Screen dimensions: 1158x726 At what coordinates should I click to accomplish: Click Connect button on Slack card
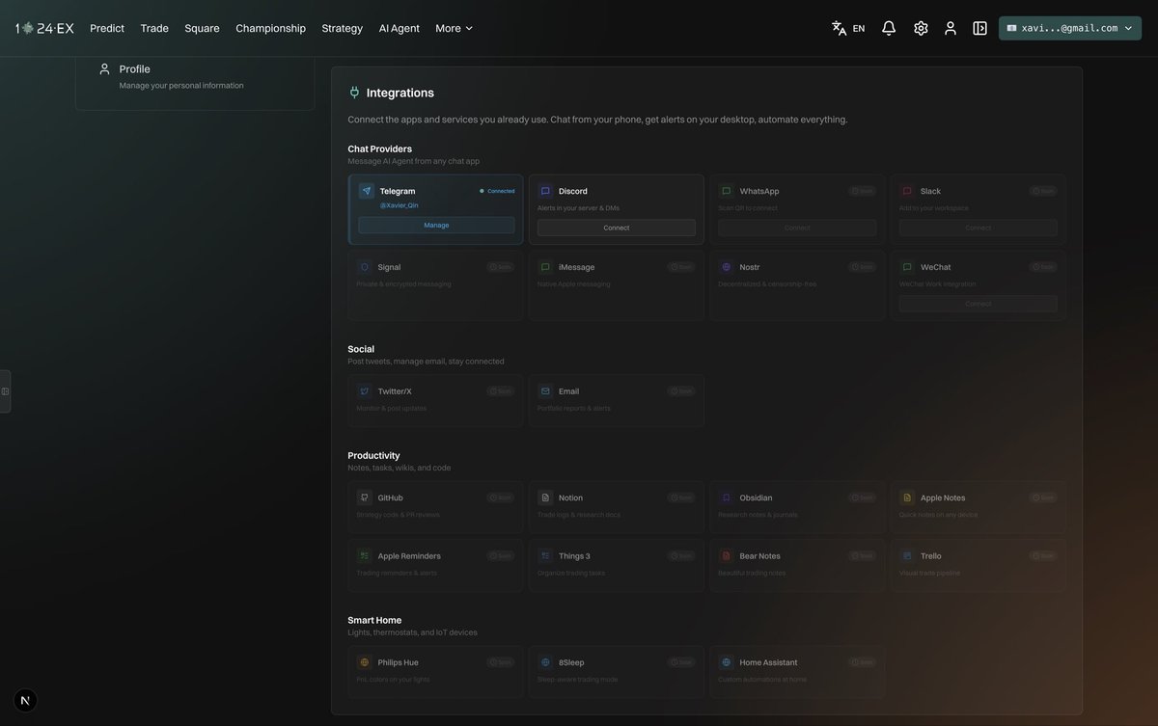tap(979, 228)
